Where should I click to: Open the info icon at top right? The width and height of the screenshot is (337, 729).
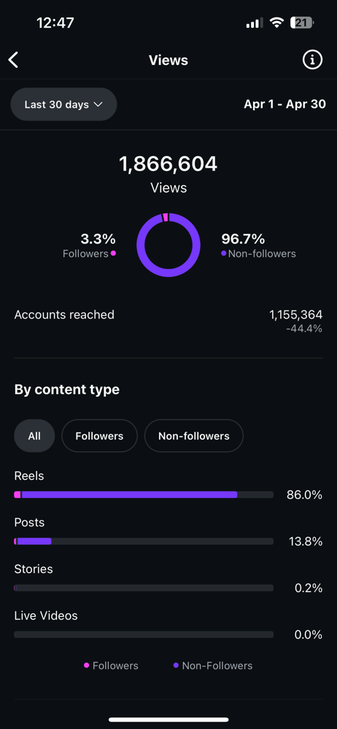click(312, 60)
